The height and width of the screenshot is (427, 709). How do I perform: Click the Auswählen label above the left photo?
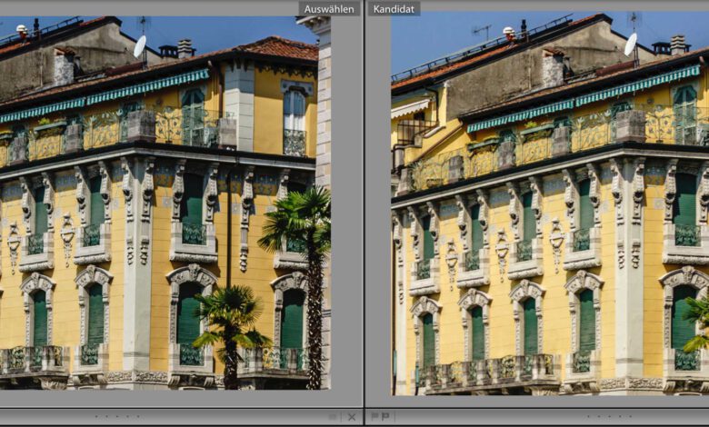click(x=329, y=9)
